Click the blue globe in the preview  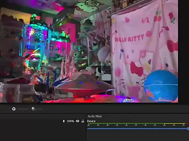pos(161,85)
